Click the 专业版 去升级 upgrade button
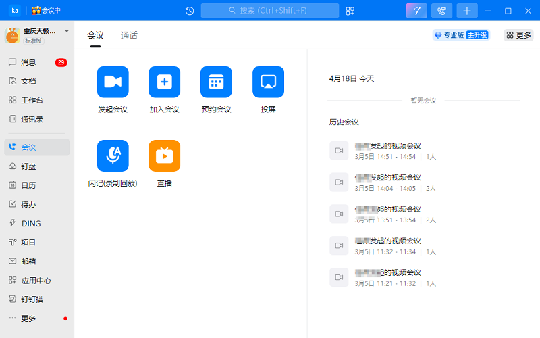Screen dimensions: 540x338 click(461, 35)
